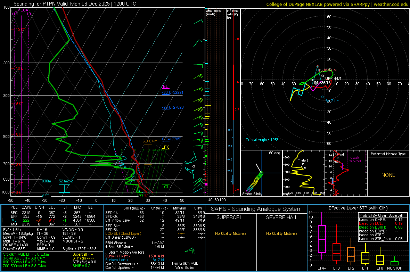This screenshot has width=410, height=272.
Task: Click the 'DownT = 63F' reading
Action: point(14,249)
